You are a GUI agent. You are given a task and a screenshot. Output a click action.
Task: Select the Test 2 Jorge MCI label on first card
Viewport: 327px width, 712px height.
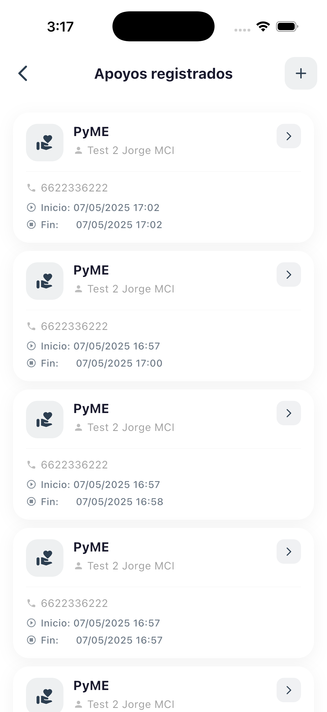pos(131,150)
